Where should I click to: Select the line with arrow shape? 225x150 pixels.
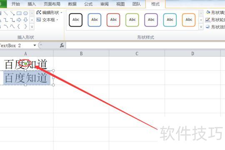click(x=12, y=13)
